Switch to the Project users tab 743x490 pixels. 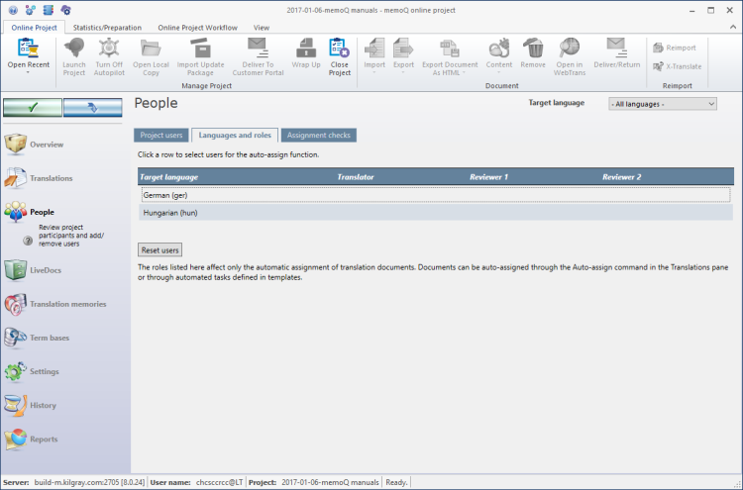(160, 136)
